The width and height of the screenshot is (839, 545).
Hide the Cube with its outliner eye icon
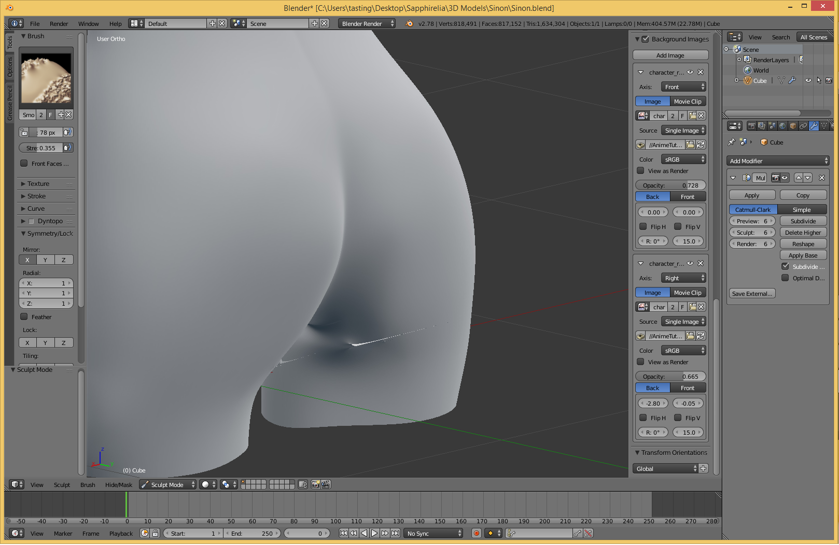tap(808, 80)
